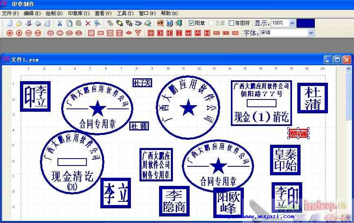Expand the 字体 font dropdown
This screenshot has width=354, height=223.
[311, 33]
